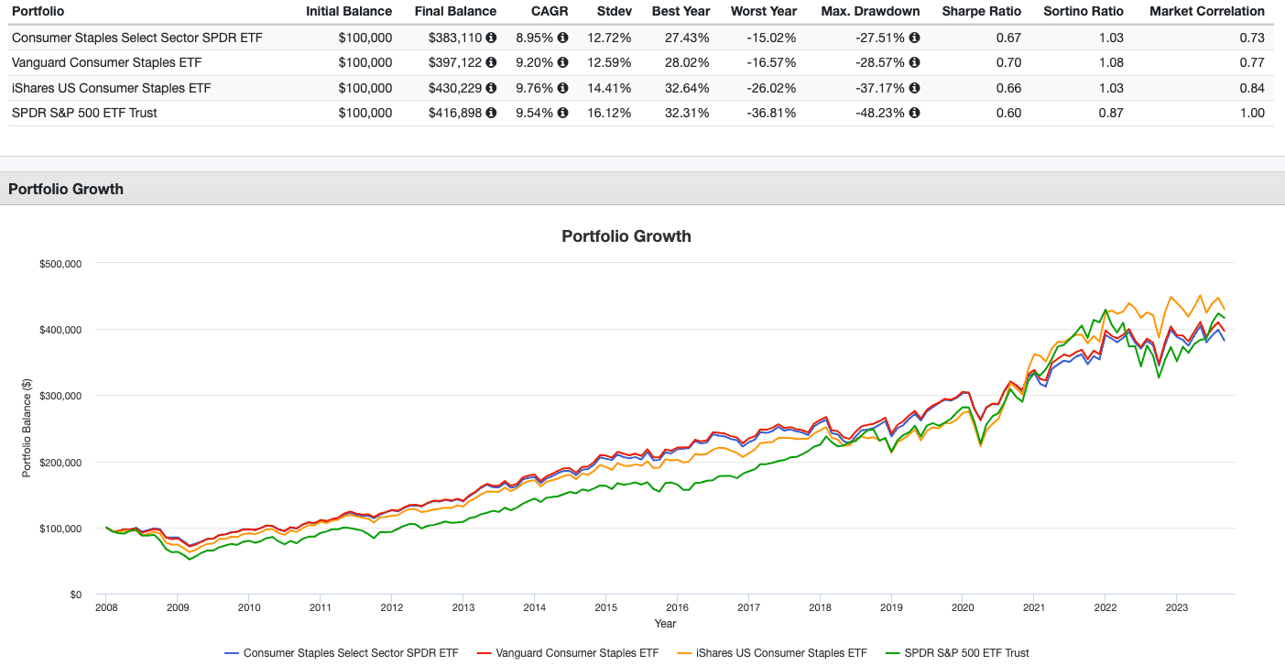Viewport: 1285px width, 666px height.
Task: Open info icon next to 9.20% CAGR
Action: pyautogui.click(x=562, y=62)
